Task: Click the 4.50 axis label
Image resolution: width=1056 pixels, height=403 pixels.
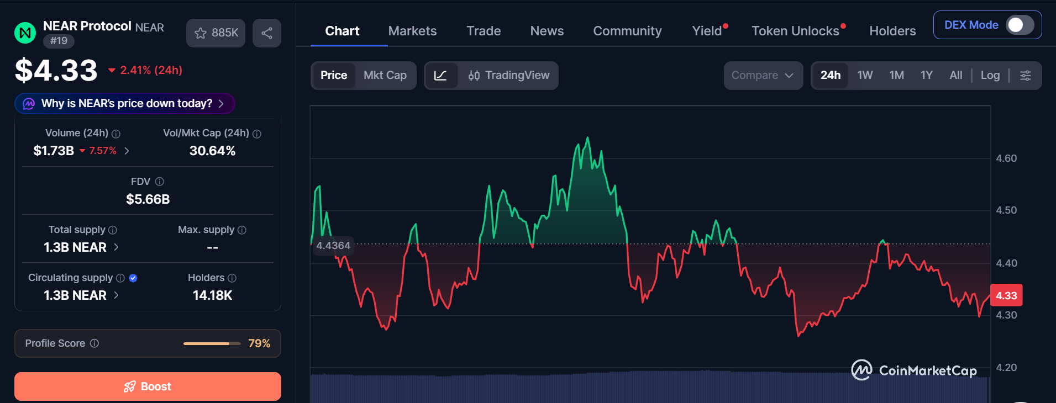Action: [x=1006, y=210]
